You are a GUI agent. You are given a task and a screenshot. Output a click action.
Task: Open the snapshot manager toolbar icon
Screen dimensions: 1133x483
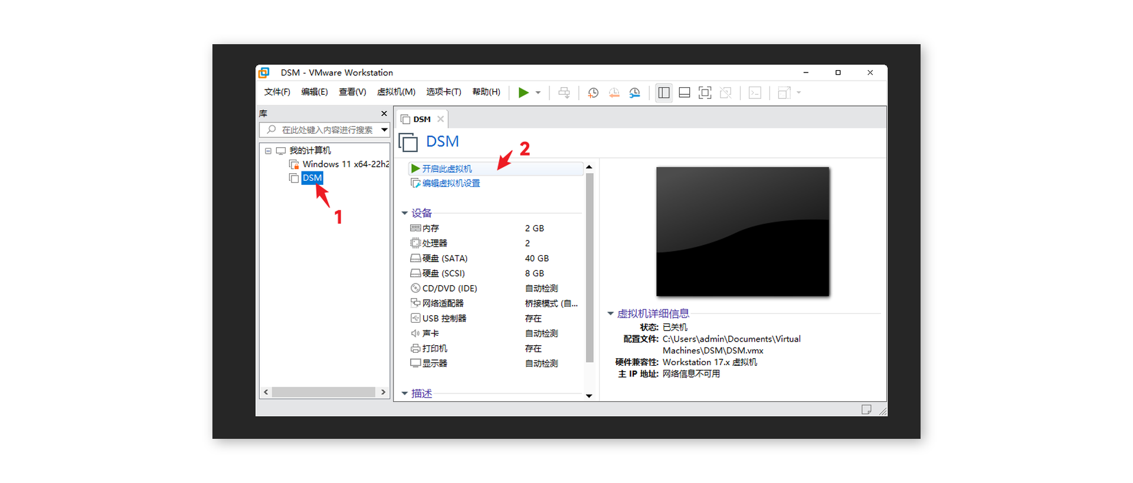click(634, 92)
